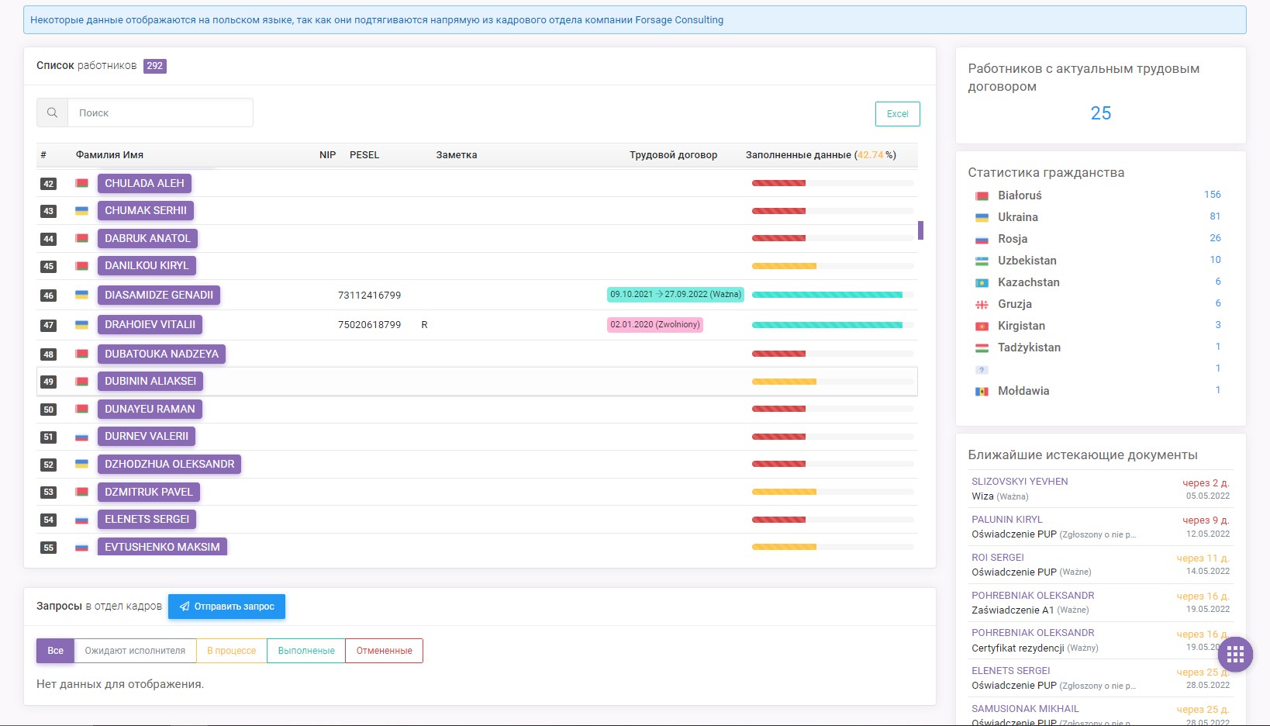The width and height of the screenshot is (1270, 726).
Task: Click the Kazakhstan flag in citizenship list
Action: tap(982, 283)
